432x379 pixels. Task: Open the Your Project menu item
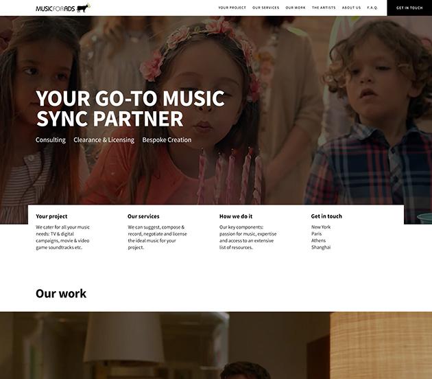pyautogui.click(x=232, y=8)
